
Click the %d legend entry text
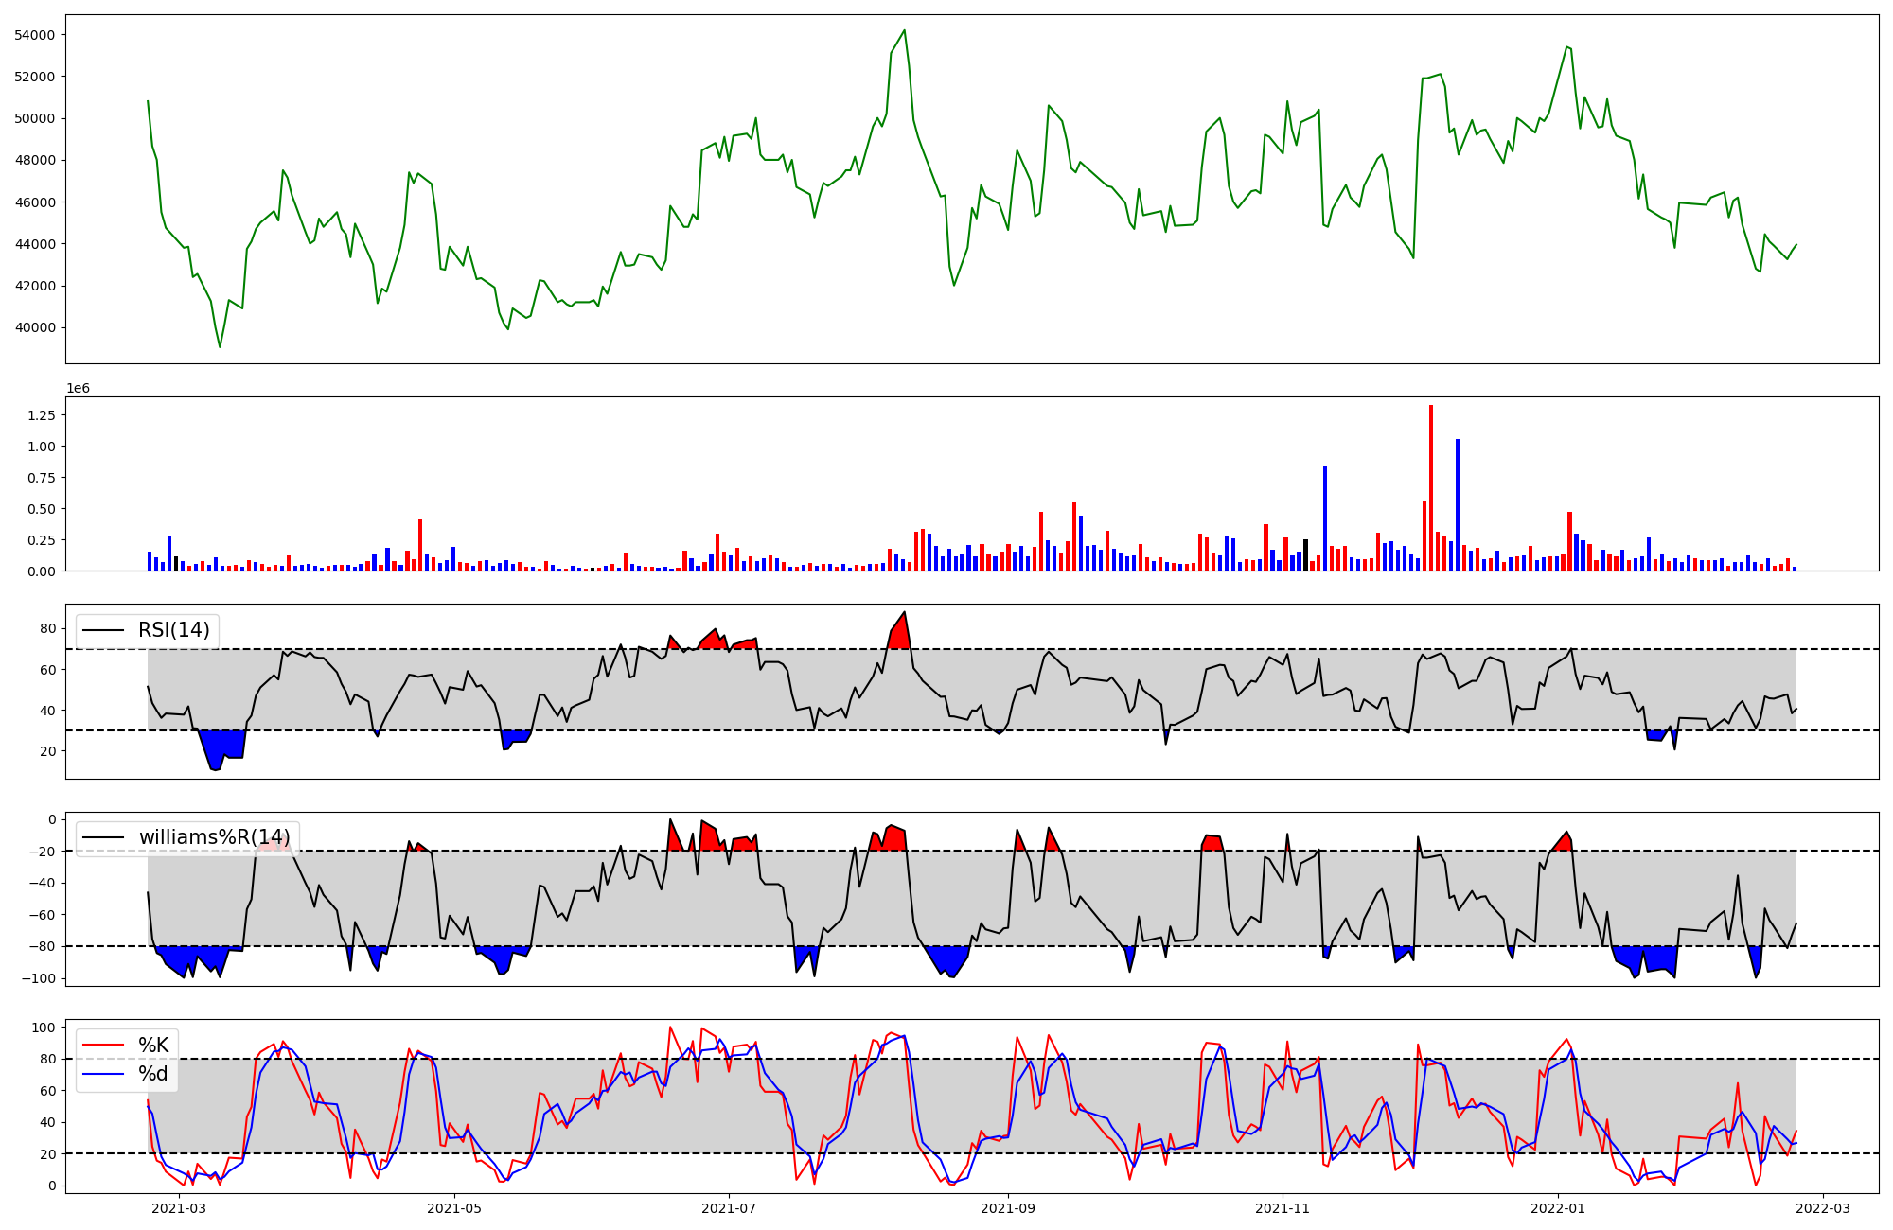(x=153, y=1074)
